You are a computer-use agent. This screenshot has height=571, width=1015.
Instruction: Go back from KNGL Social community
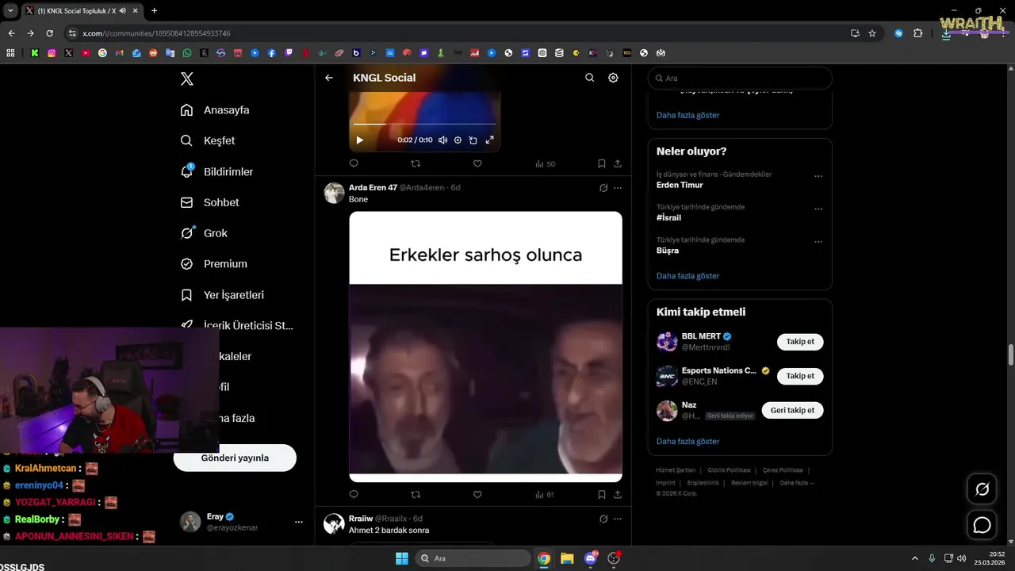coord(329,78)
